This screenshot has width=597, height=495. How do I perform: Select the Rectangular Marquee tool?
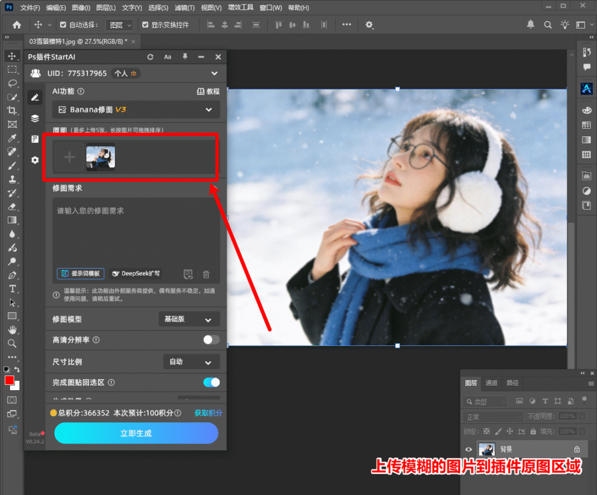[x=12, y=69]
